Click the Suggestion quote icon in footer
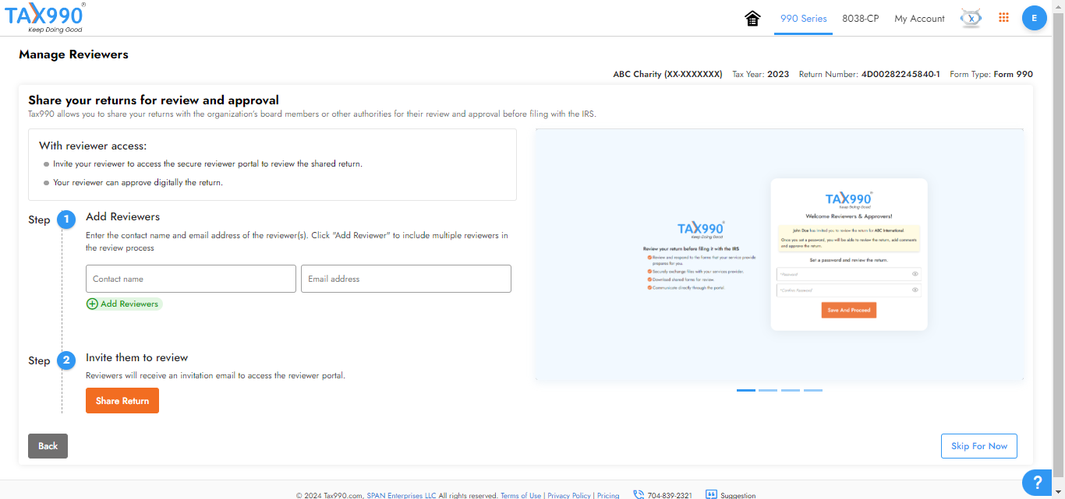This screenshot has width=1065, height=499. [x=711, y=495]
